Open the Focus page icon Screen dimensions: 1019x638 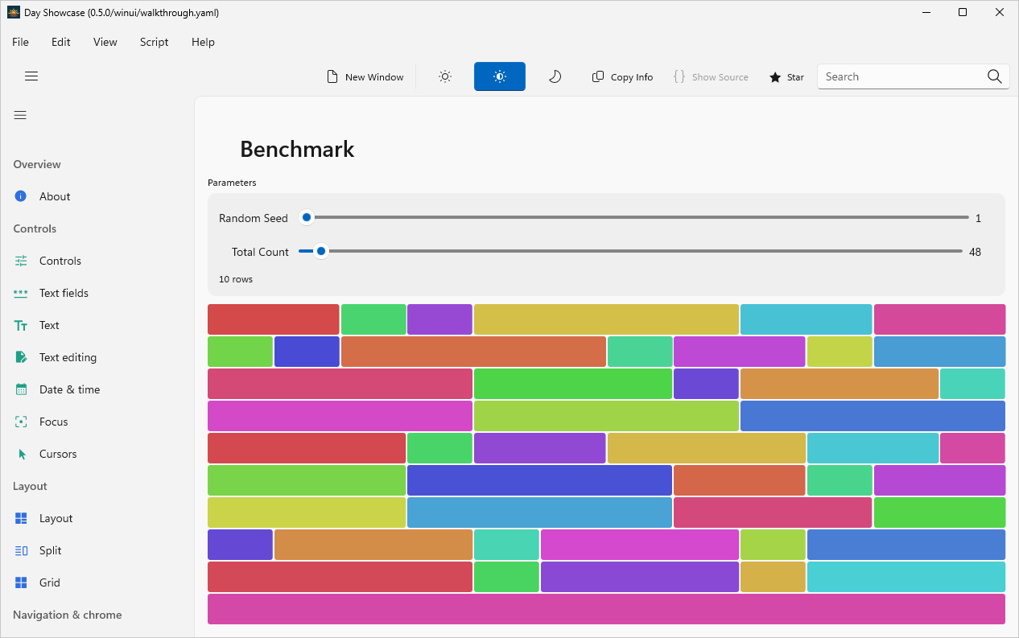coord(21,422)
